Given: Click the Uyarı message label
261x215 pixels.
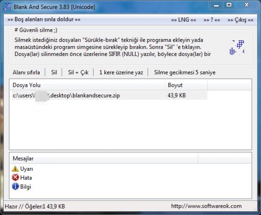Looking at the screenshot, I should tap(27, 169).
